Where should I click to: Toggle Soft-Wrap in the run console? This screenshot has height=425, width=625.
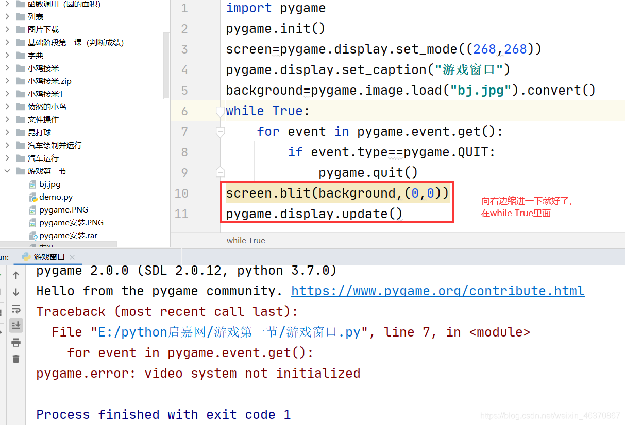coord(15,309)
